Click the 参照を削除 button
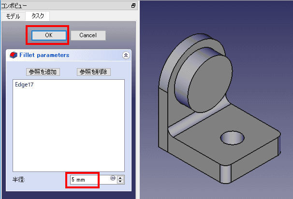Image resolution: width=293 pixels, height=199 pixels. [x=94, y=72]
